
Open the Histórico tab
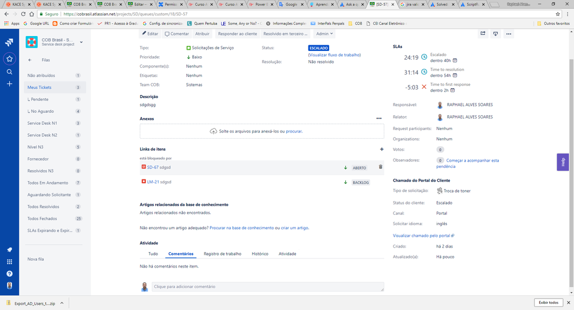click(x=260, y=254)
